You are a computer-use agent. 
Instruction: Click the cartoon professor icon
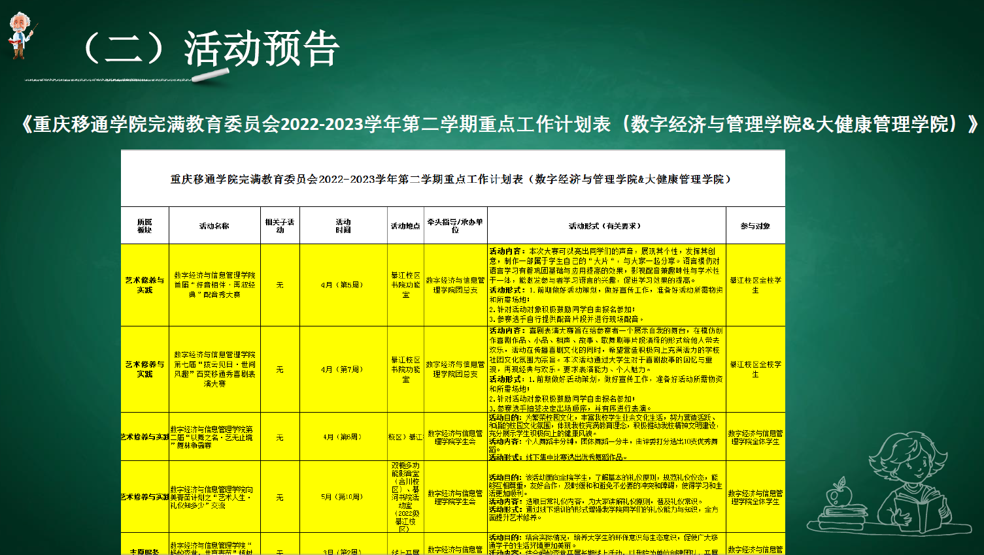pos(21,35)
